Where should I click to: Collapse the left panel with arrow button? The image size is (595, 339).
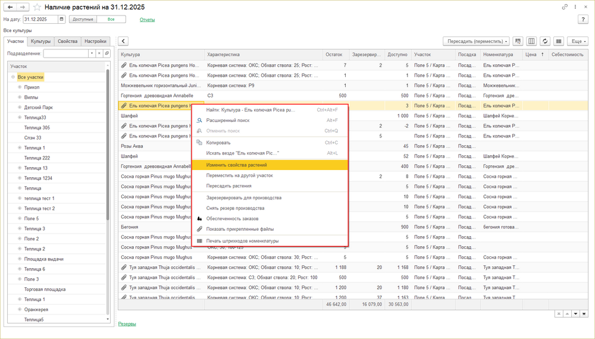(x=123, y=41)
